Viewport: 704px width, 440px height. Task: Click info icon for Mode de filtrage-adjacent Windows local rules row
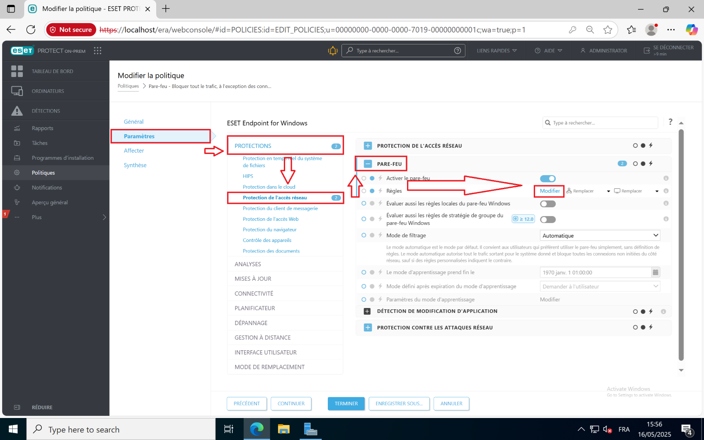[666, 203]
